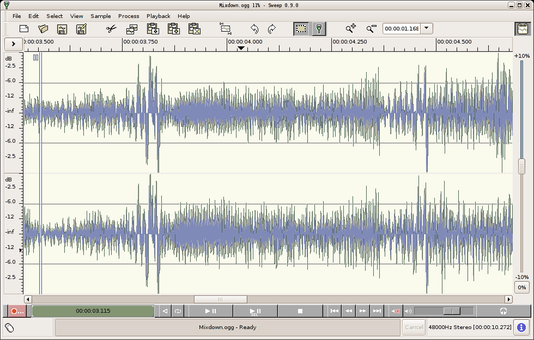
Task: Zoom in with the magnifier plus icon
Action: (351, 29)
